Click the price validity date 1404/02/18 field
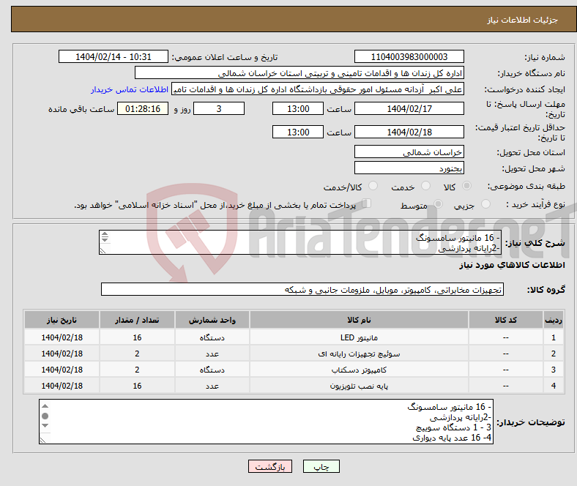 [x=409, y=132]
